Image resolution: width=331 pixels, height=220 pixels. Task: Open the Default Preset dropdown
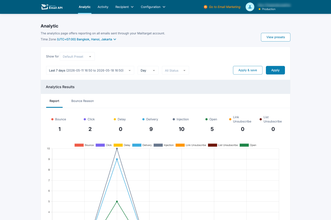point(77,56)
